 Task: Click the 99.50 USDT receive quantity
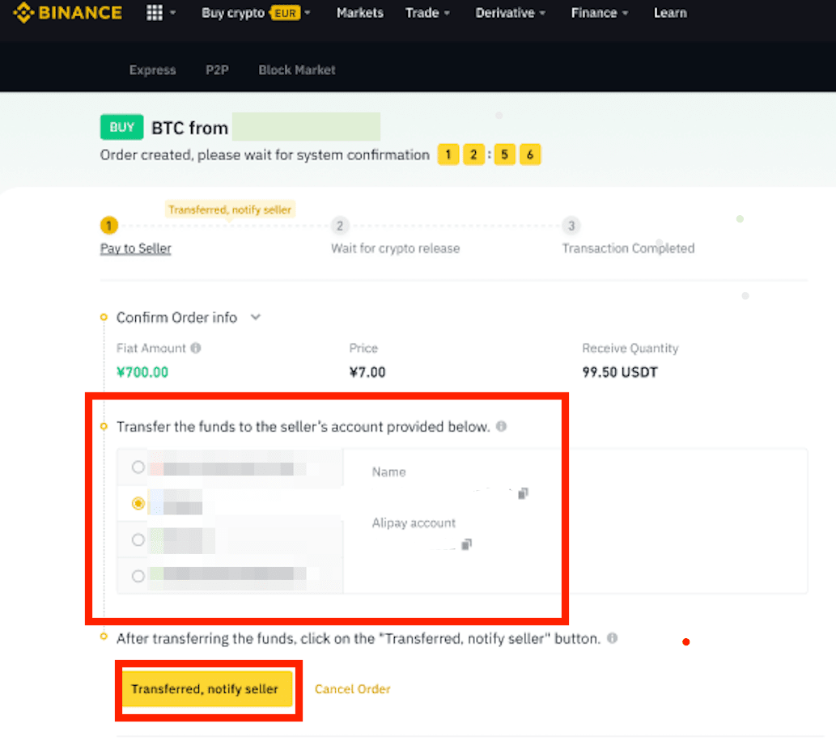(x=620, y=372)
